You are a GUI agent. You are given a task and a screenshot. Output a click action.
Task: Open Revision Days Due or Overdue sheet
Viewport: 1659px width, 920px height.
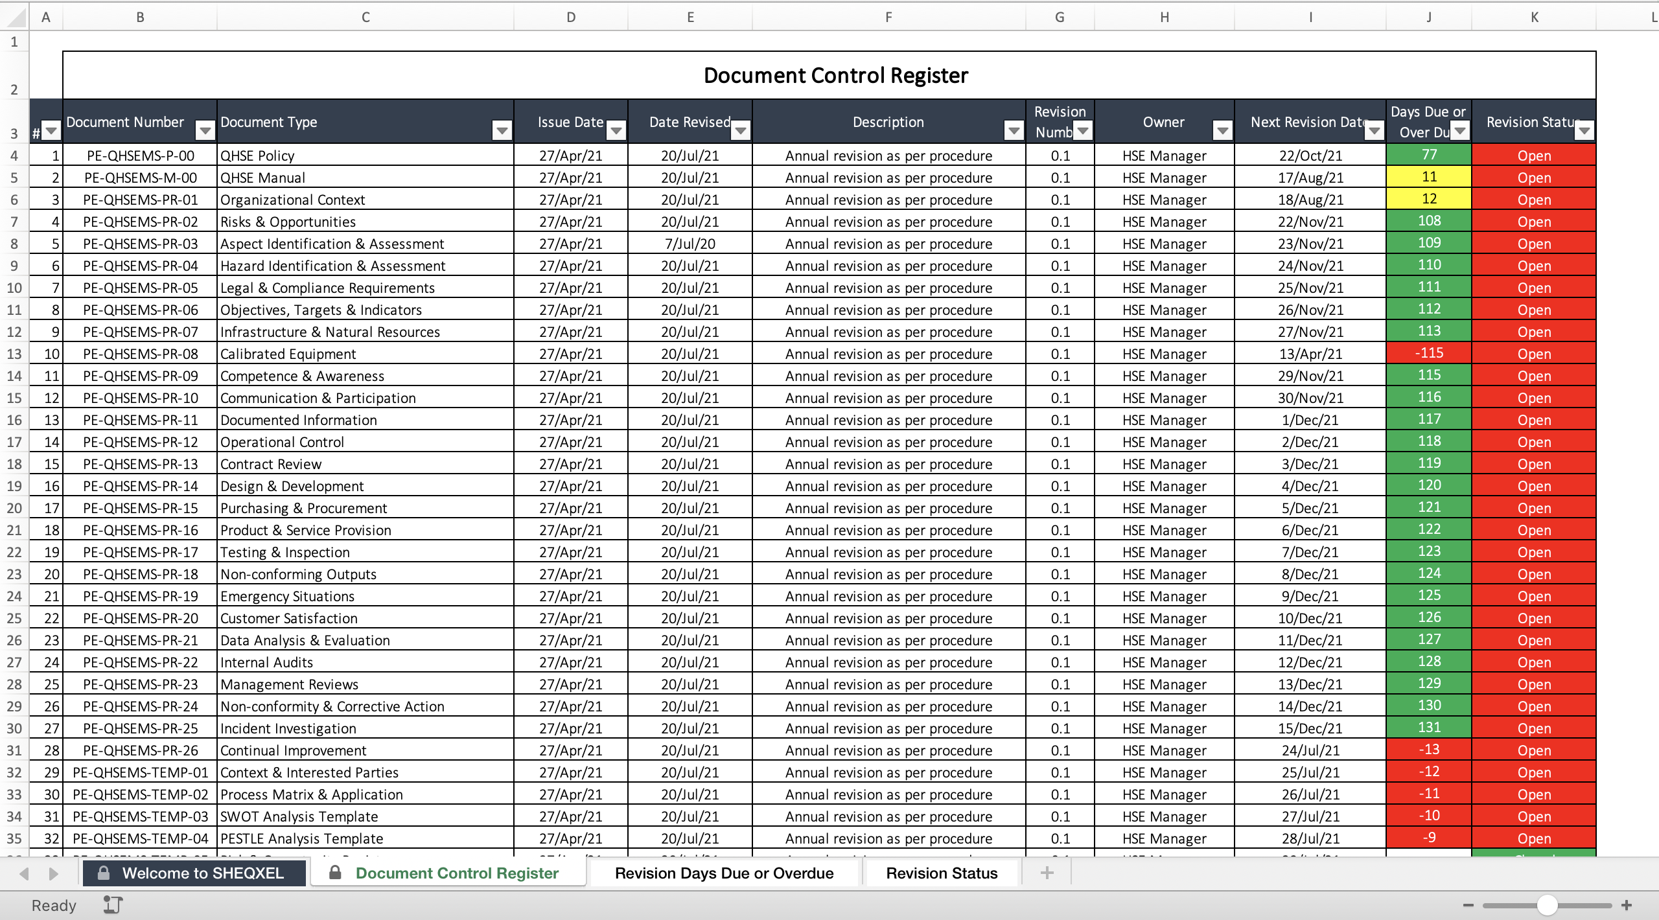[725, 873]
